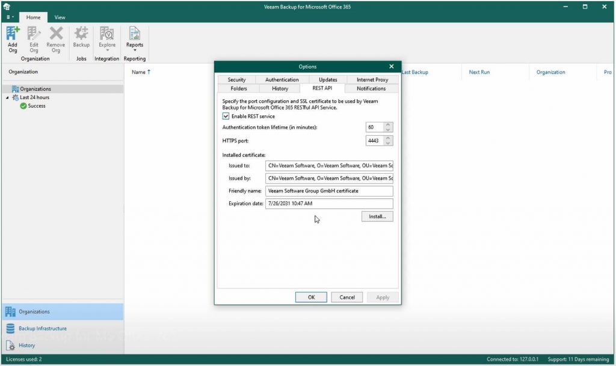
Task: Open the Updates tab in Options
Action: click(x=328, y=80)
